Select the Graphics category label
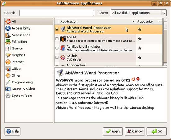The height and width of the screenshot is (140, 171). (18, 55)
